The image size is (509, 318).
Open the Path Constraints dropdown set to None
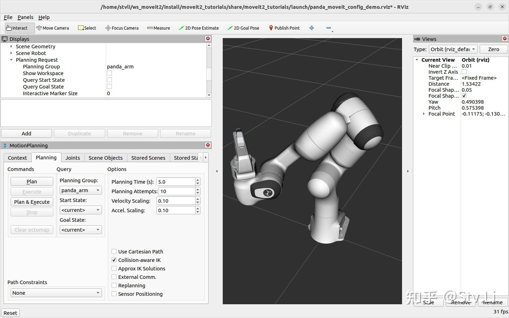pyautogui.click(x=55, y=293)
